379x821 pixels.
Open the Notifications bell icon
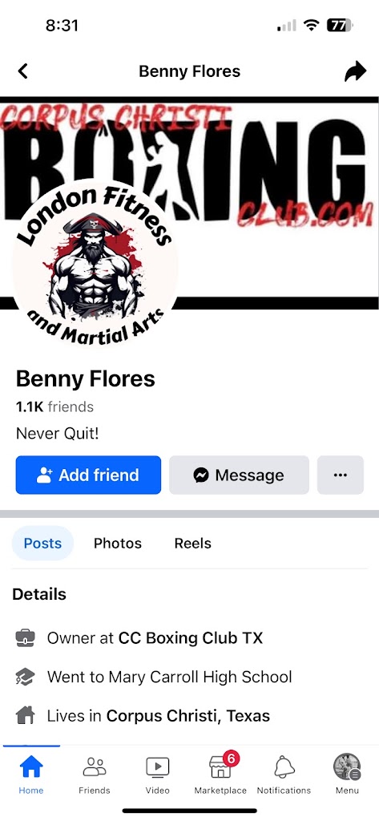pyautogui.click(x=284, y=767)
